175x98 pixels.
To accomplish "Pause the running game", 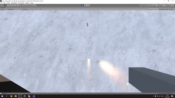I will [x=86, y=5].
